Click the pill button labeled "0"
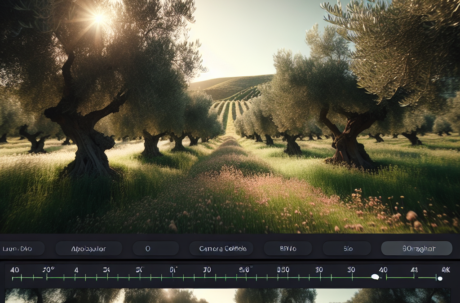 [x=155, y=249]
